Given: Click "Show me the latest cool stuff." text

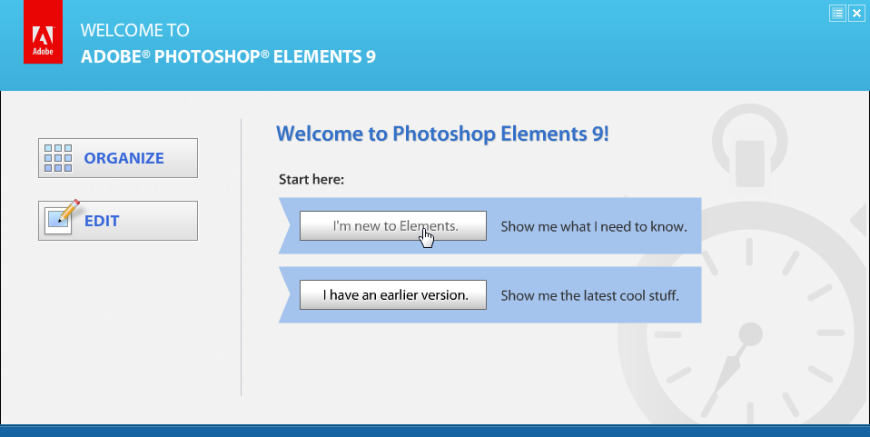Looking at the screenshot, I should point(589,295).
